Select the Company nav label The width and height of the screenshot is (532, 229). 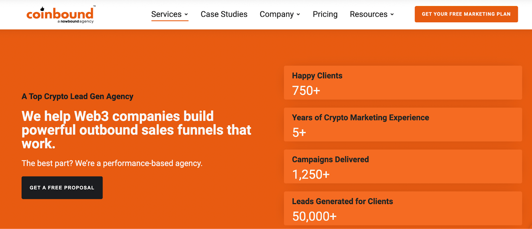277,14
